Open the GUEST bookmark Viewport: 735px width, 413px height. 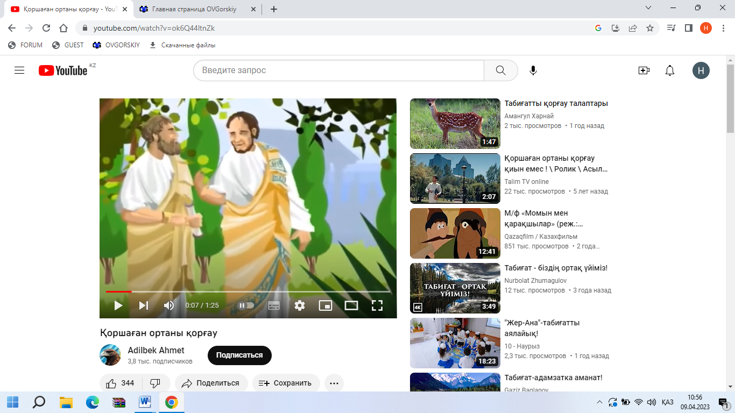point(68,45)
